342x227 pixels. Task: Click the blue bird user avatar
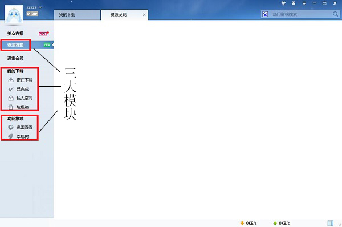pyautogui.click(x=14, y=14)
